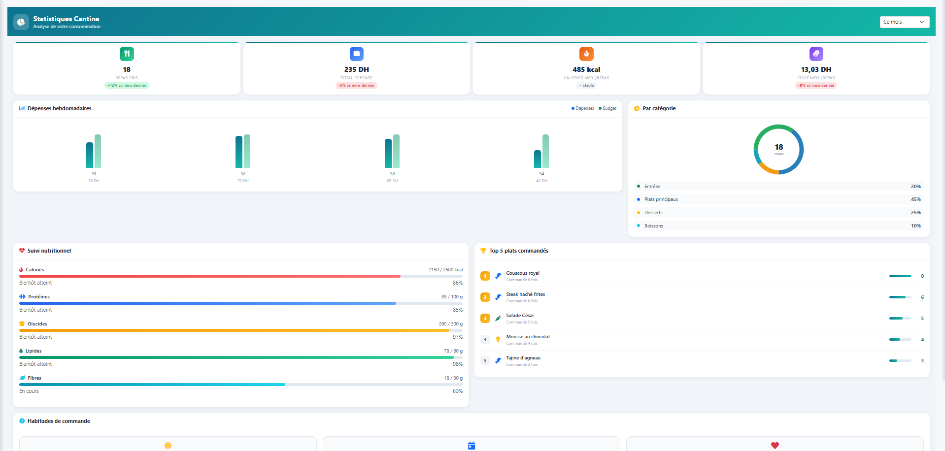Click the orange flame calories icon

tap(586, 54)
